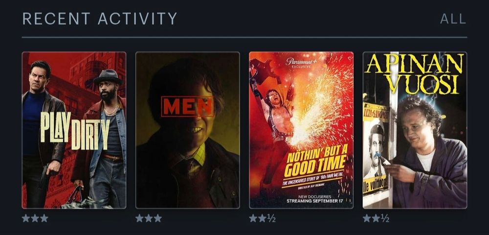Click first star under Nothin' But a Good Time
The height and width of the screenshot is (235, 489).
[x=253, y=218]
